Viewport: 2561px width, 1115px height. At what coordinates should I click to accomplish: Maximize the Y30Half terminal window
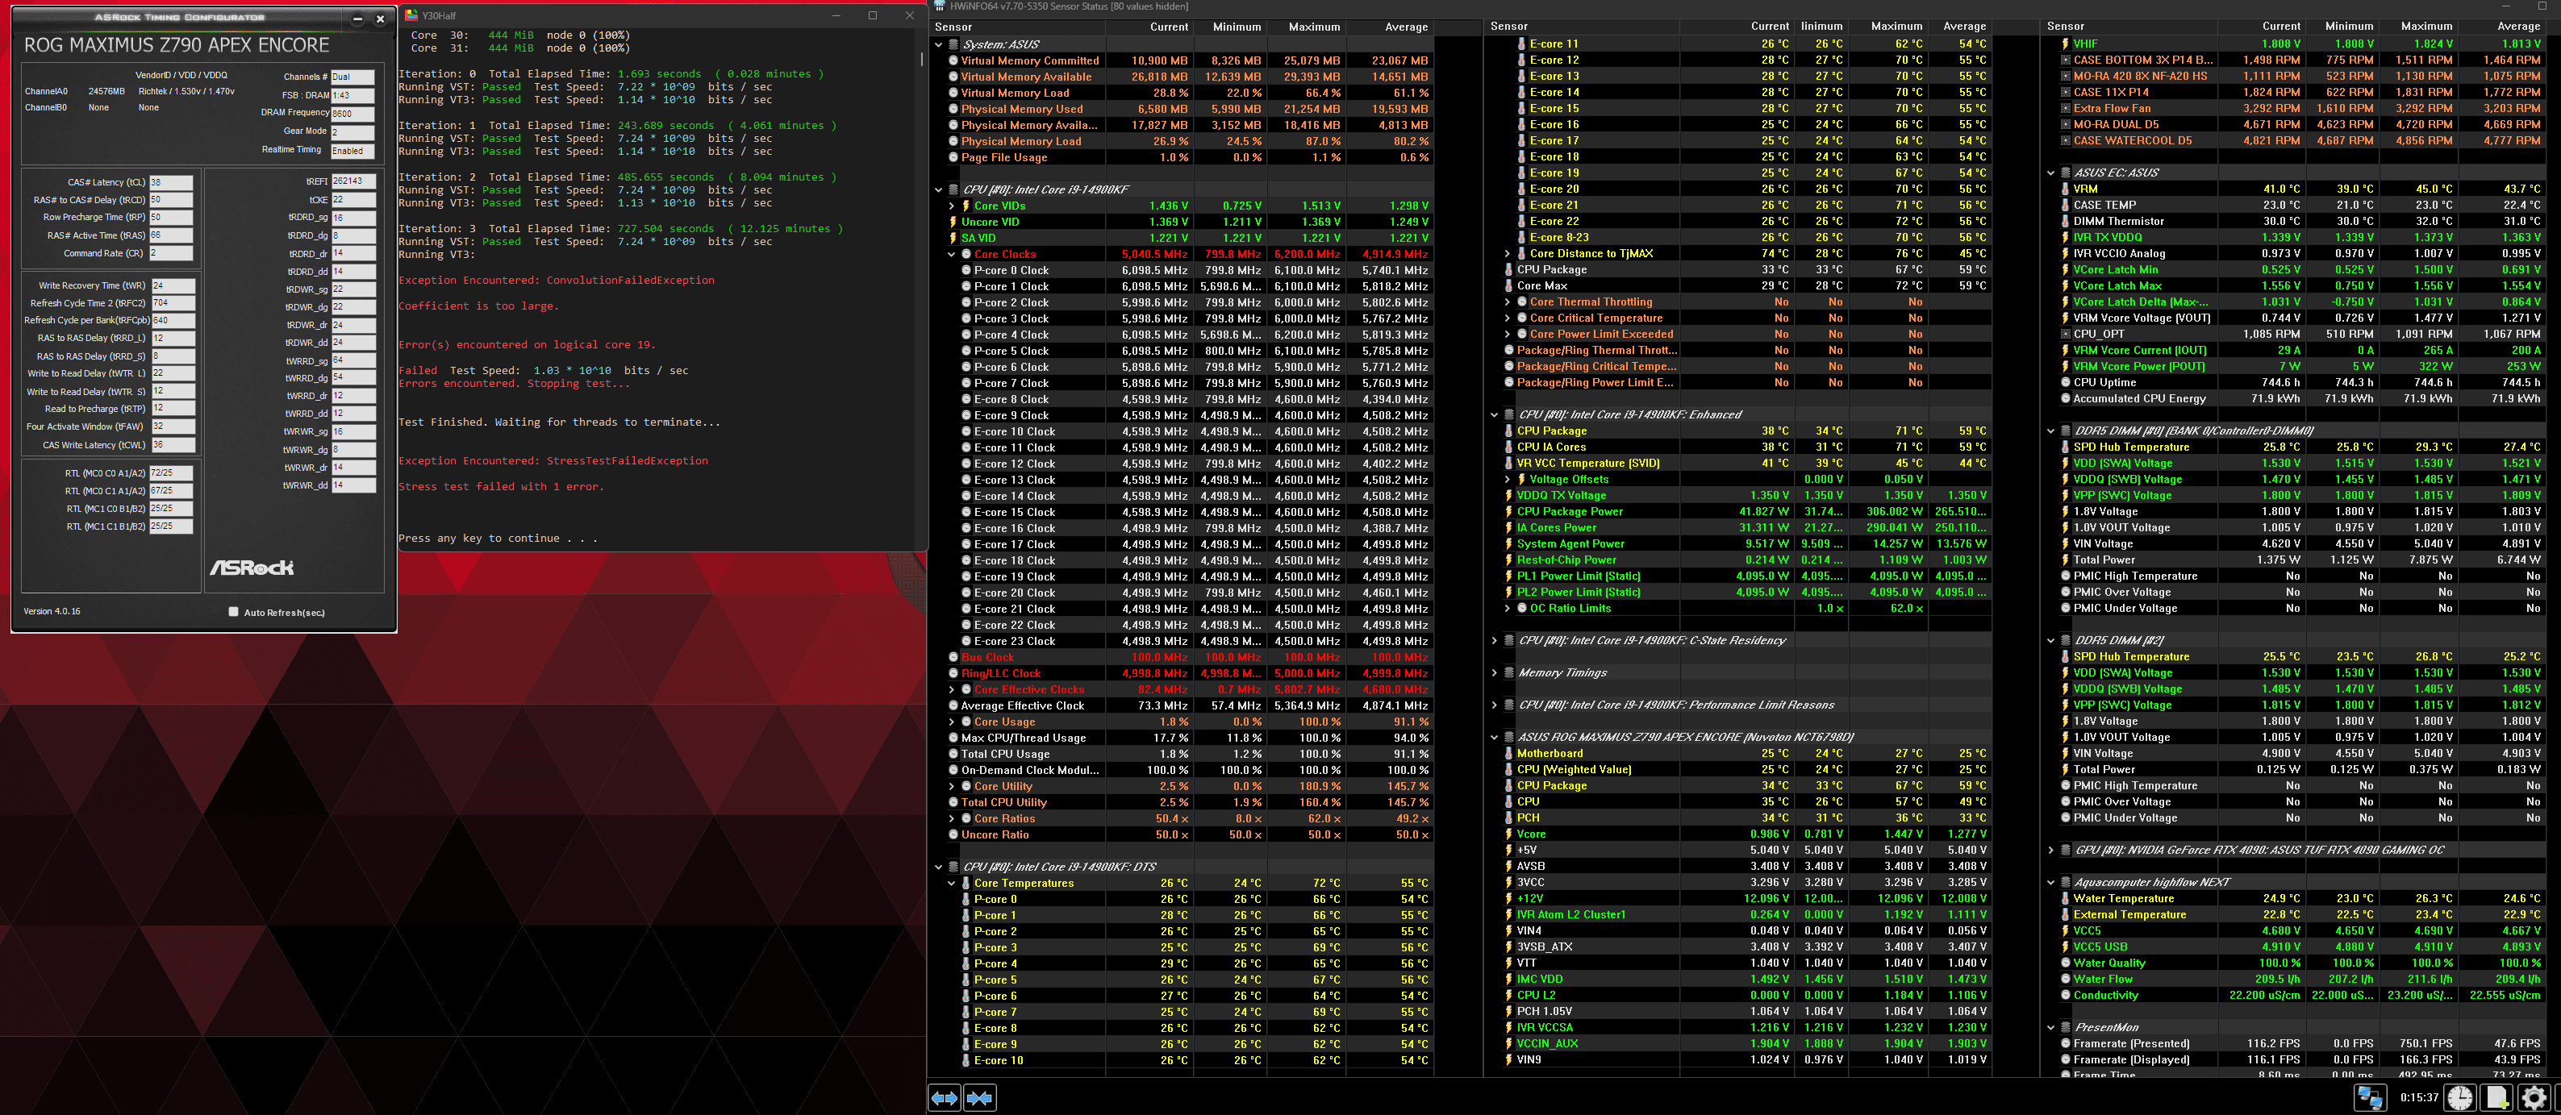pyautogui.click(x=872, y=15)
